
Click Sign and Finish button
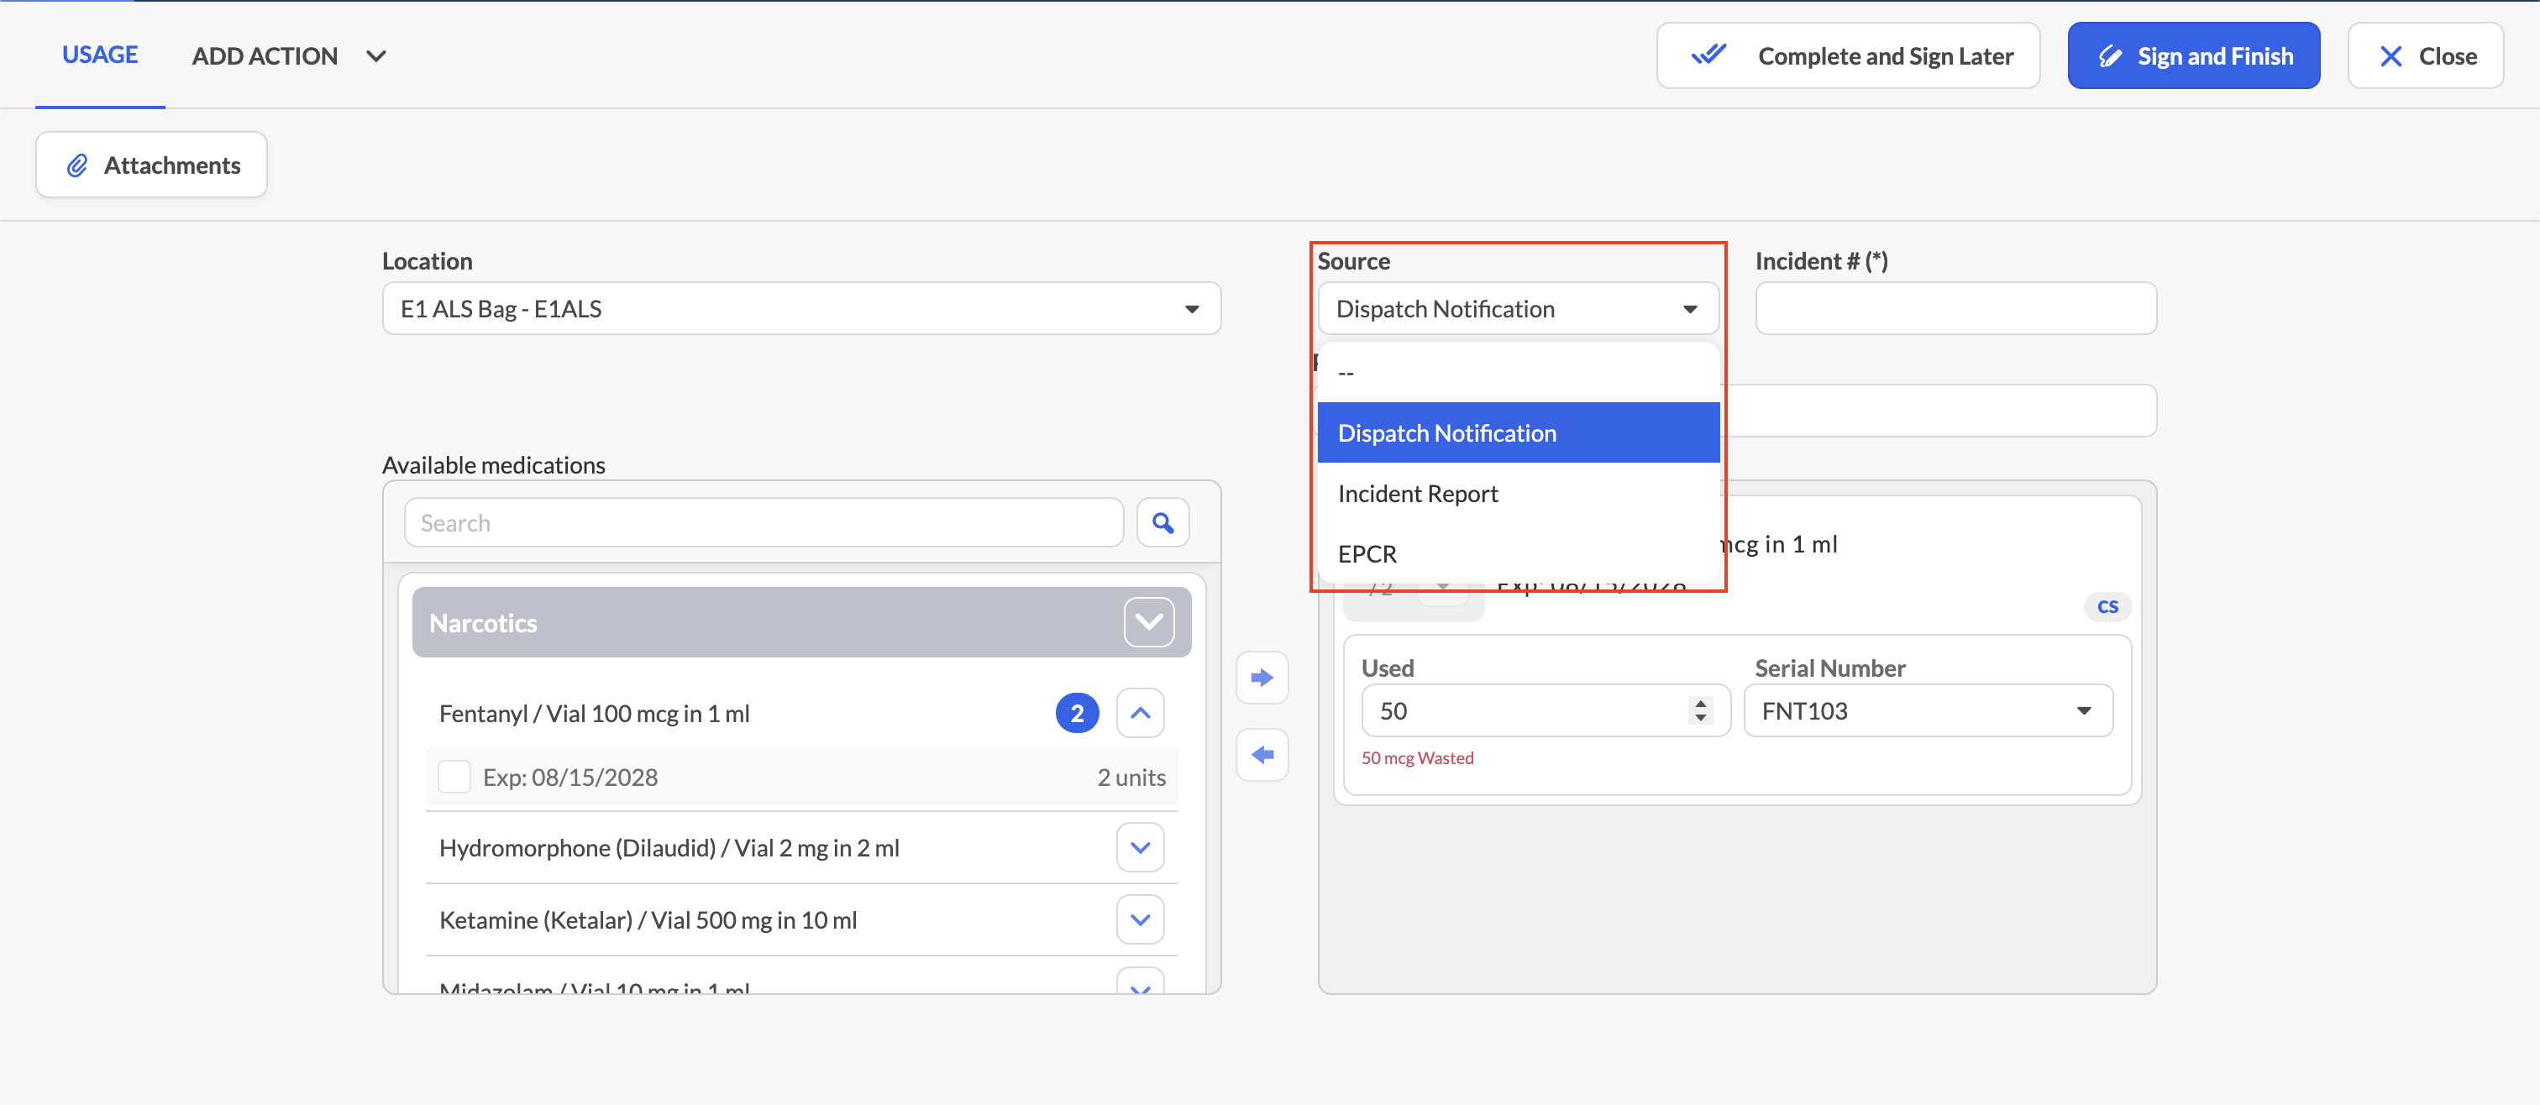tap(2193, 56)
